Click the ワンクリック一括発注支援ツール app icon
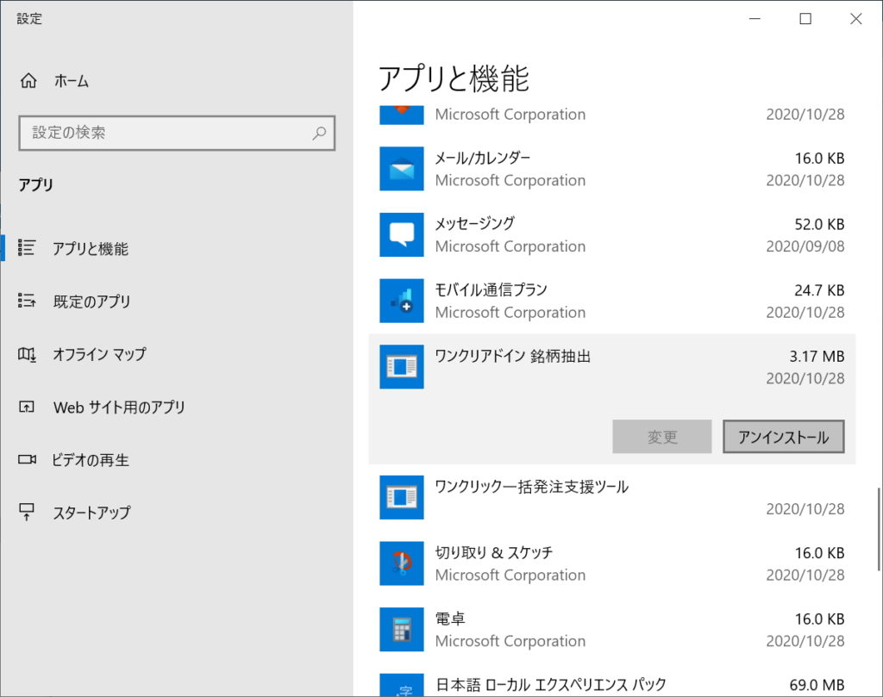The width and height of the screenshot is (883, 697). [x=402, y=497]
